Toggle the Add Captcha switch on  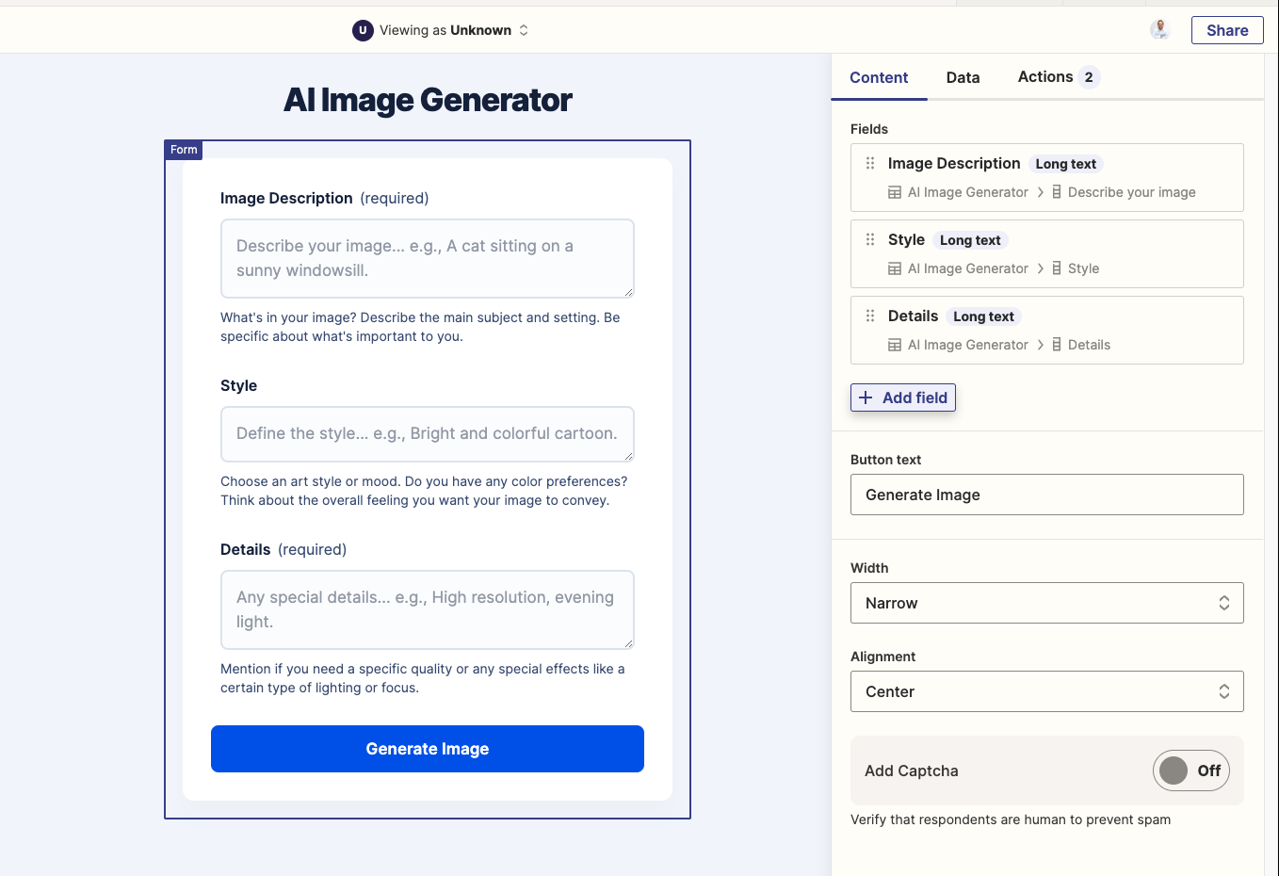pyautogui.click(x=1190, y=771)
